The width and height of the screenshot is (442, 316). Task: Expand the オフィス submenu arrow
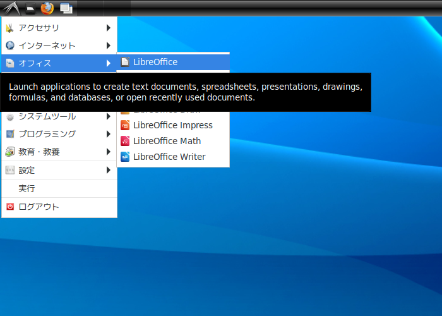point(109,63)
